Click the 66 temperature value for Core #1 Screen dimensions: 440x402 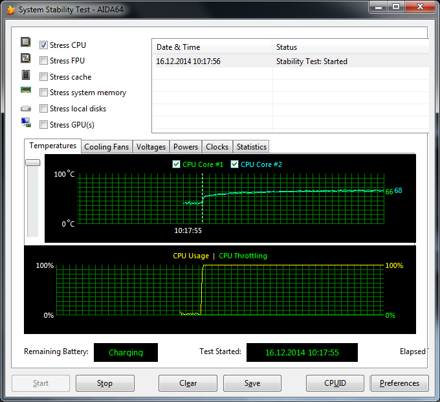point(389,192)
